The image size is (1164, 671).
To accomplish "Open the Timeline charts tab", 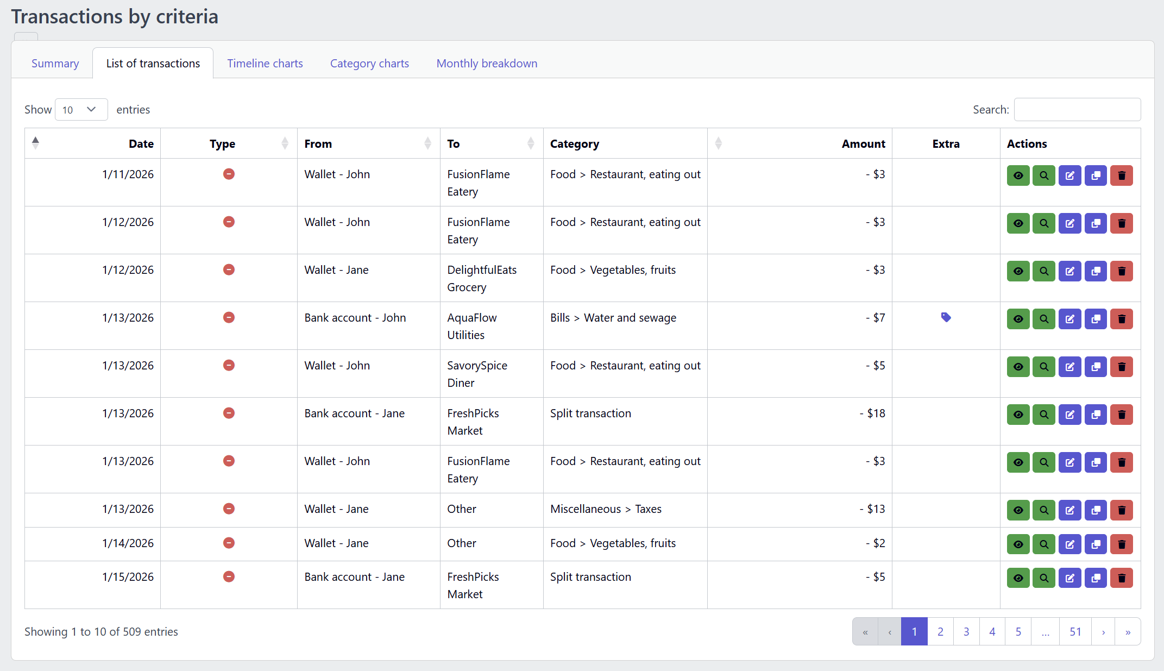I will (x=265, y=64).
